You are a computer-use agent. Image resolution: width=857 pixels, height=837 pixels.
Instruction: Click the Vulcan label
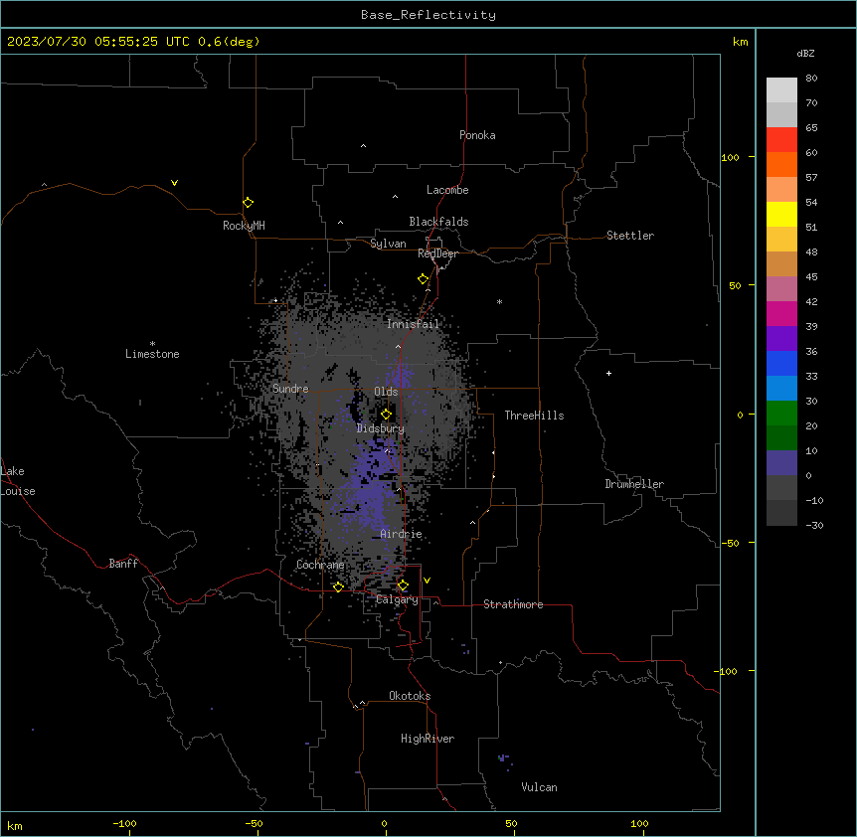click(540, 787)
